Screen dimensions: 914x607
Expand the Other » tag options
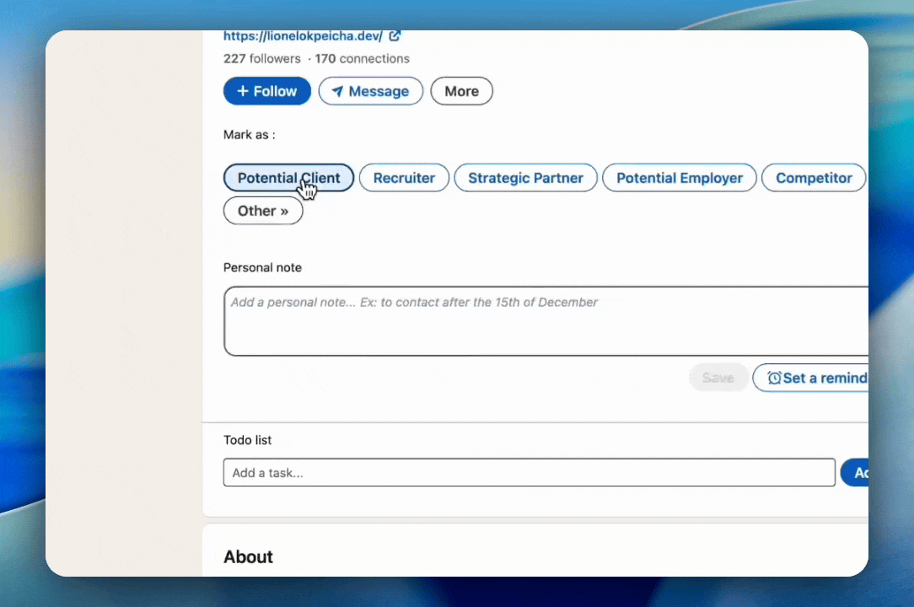pos(262,211)
